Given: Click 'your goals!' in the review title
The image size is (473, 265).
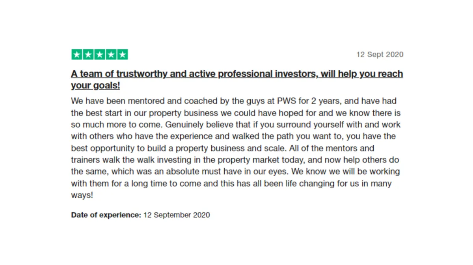Looking at the screenshot, I should [x=95, y=85].
